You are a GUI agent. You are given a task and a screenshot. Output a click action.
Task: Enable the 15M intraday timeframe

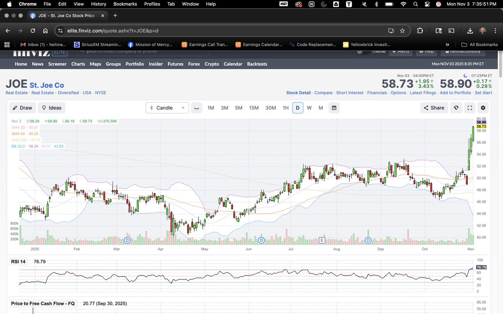(x=254, y=108)
